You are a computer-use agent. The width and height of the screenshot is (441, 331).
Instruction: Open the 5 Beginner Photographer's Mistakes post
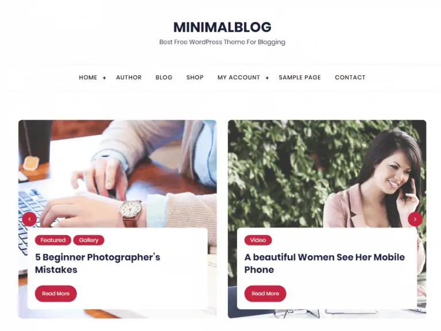point(98,263)
